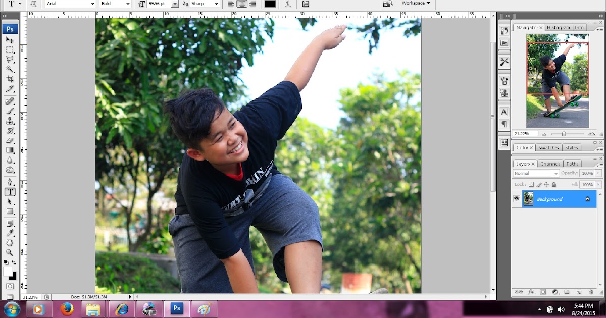This screenshot has height=318, width=606.
Task: Create new fill or adjustment layer
Action: pyautogui.click(x=555, y=292)
